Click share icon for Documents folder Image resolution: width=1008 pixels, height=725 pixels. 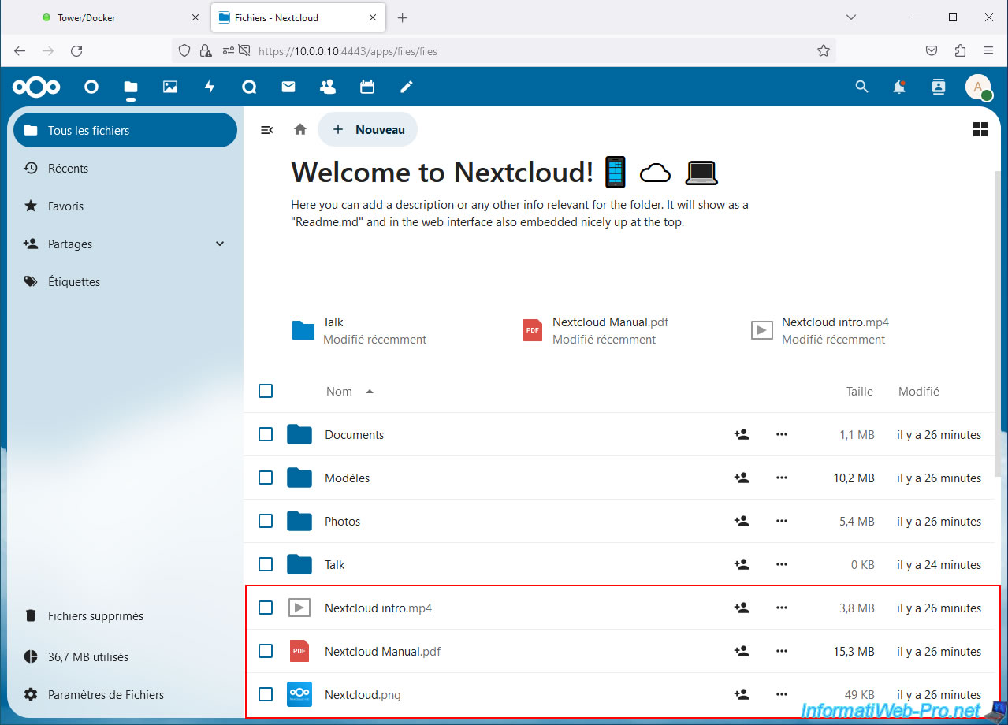coord(741,434)
